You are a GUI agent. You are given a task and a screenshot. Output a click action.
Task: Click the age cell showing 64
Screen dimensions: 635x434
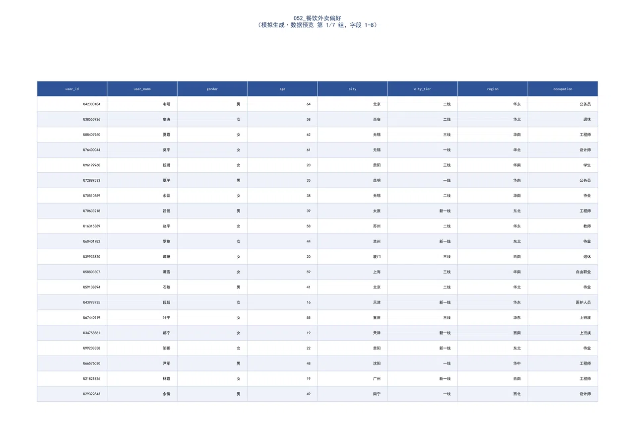282,104
